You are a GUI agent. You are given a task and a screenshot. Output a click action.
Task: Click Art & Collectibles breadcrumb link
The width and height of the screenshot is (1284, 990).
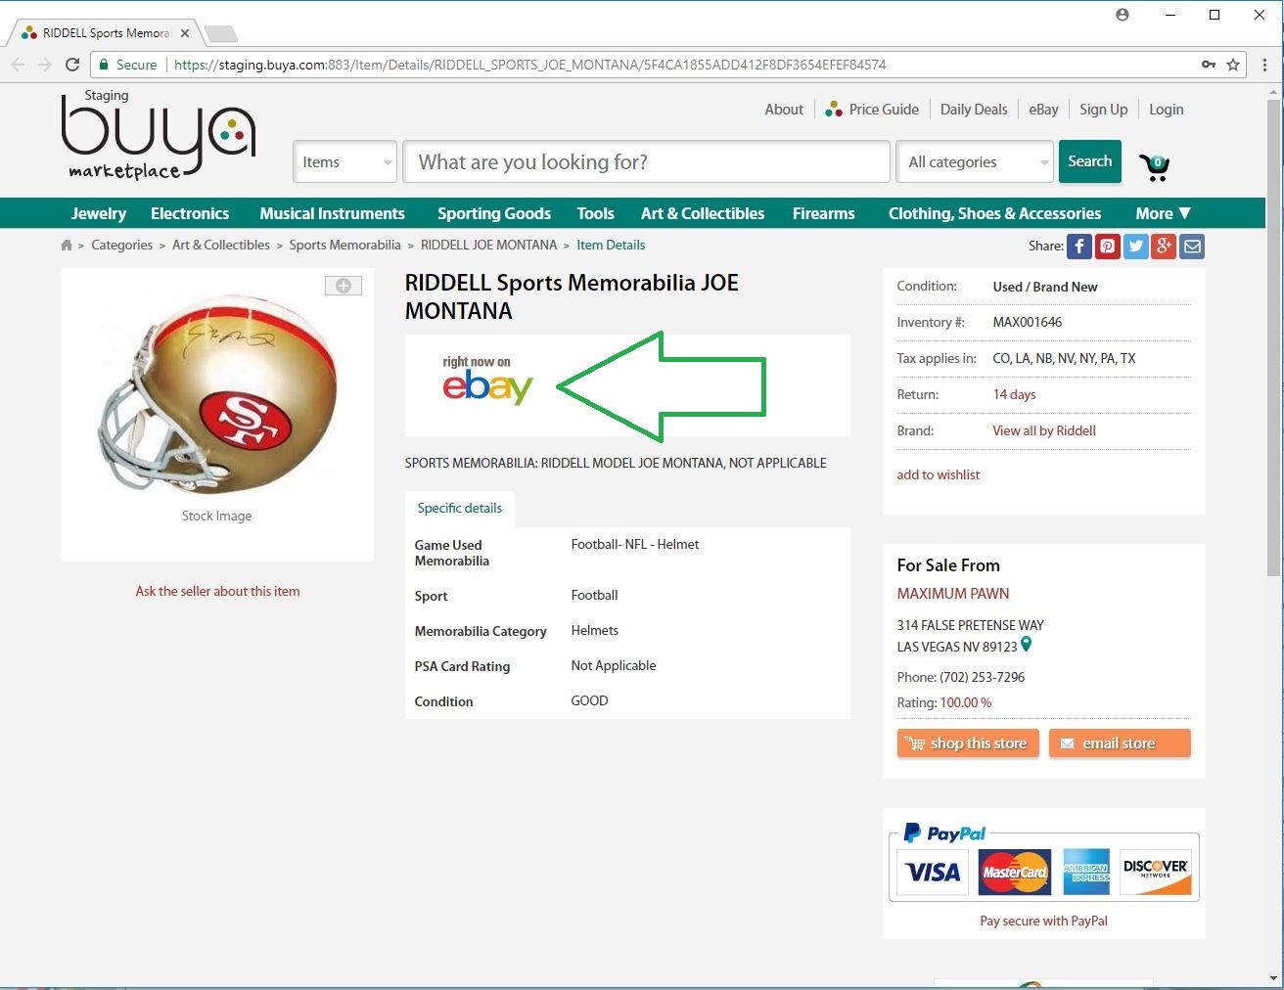(221, 246)
